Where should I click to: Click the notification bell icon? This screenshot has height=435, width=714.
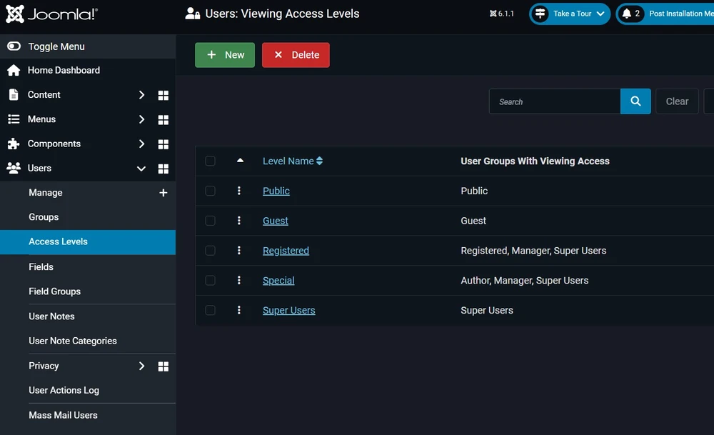[627, 14]
